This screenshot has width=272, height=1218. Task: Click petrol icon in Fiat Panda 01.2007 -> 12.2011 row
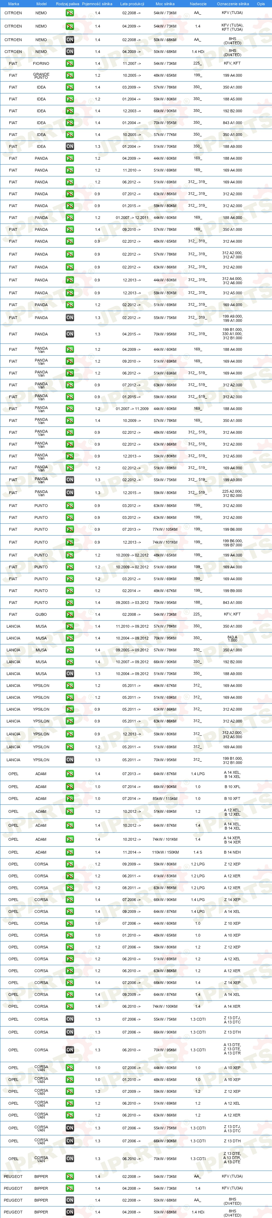pyautogui.click(x=70, y=218)
